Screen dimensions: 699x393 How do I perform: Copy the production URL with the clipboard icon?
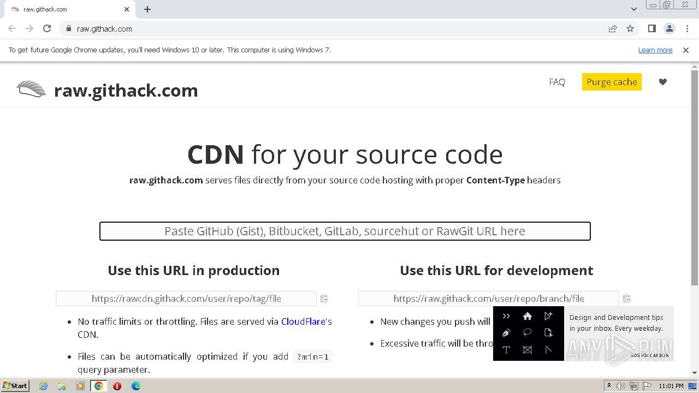(324, 299)
